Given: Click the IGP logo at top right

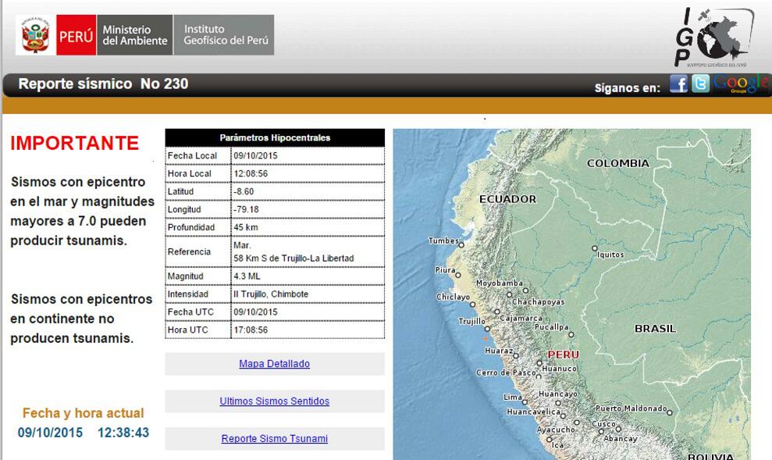Looking at the screenshot, I should [713, 37].
